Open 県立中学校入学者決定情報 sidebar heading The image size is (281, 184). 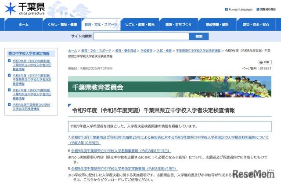(29, 53)
